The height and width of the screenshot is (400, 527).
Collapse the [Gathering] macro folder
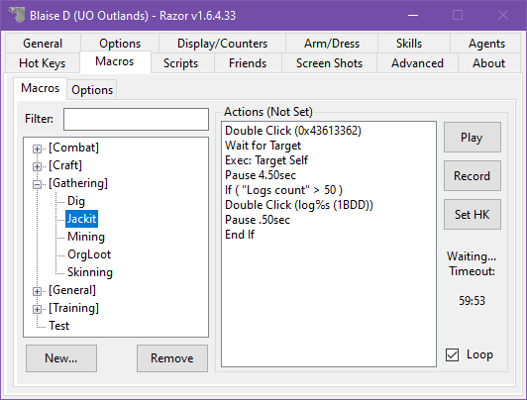pyautogui.click(x=37, y=184)
